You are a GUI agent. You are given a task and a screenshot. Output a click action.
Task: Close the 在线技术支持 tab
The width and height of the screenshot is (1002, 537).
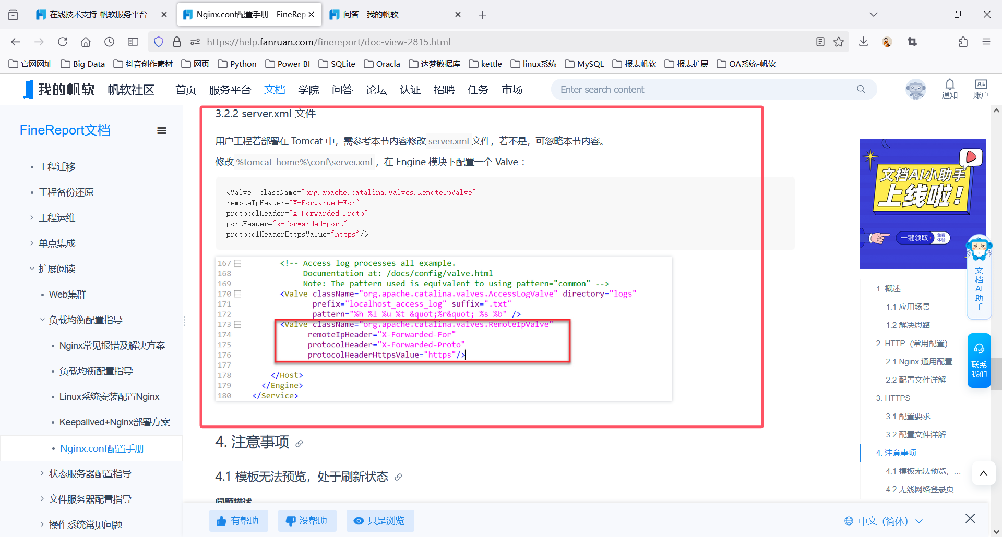[164, 15]
